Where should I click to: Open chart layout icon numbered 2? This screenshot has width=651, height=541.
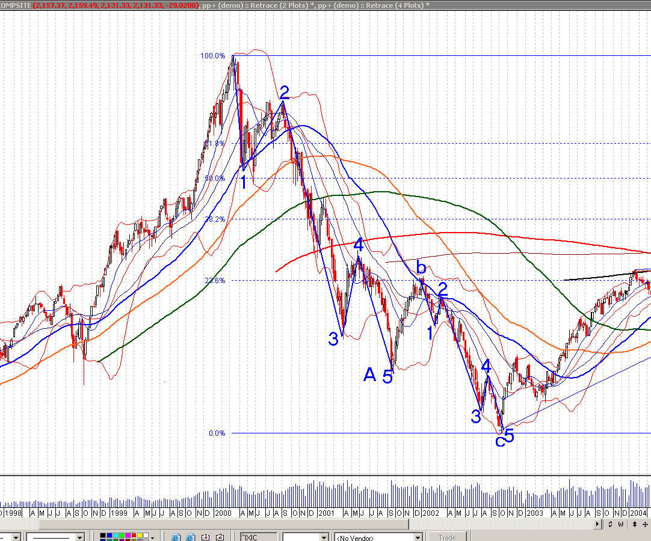[220, 537]
